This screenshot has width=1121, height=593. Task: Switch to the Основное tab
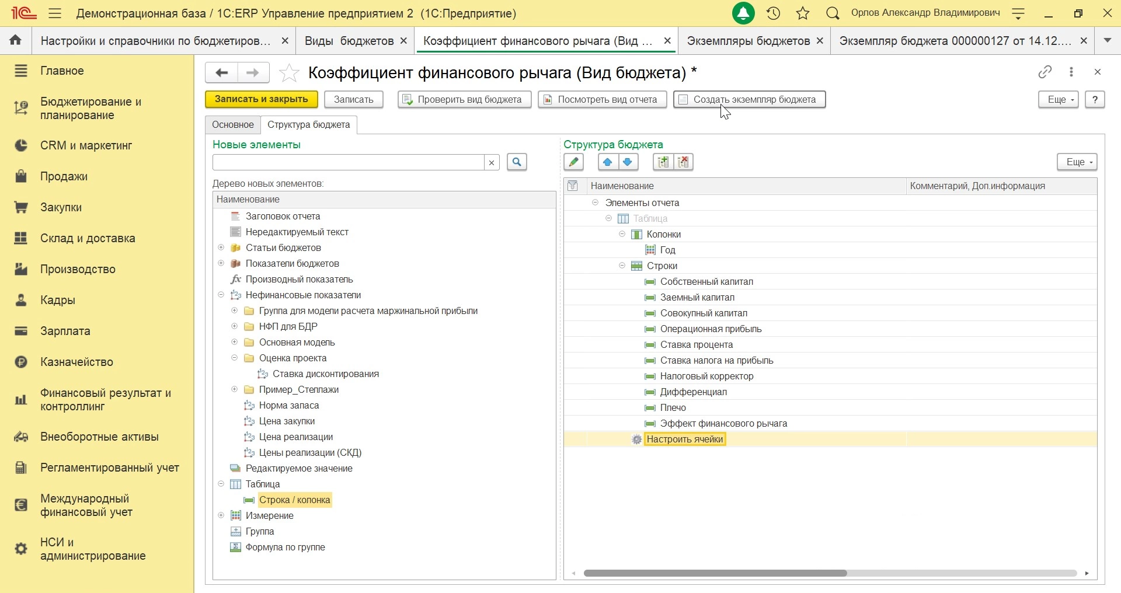[233, 125]
